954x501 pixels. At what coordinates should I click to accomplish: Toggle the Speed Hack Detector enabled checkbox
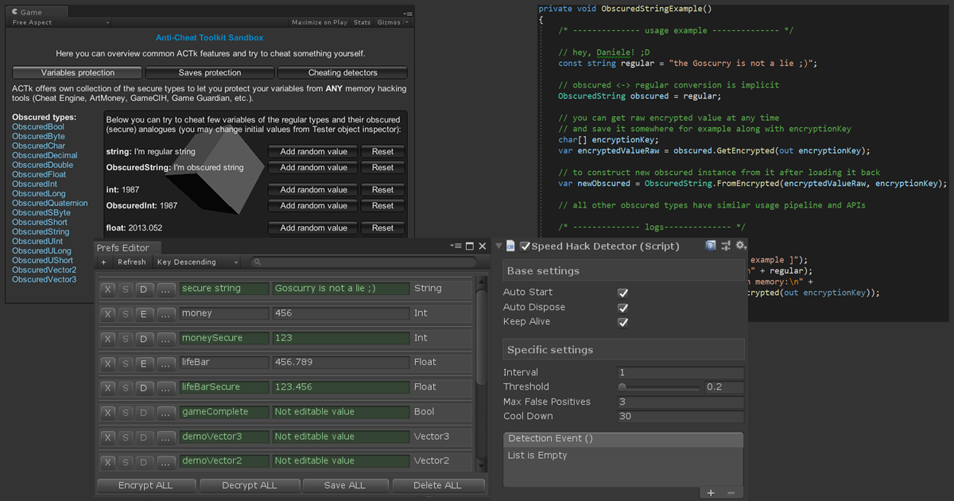525,247
